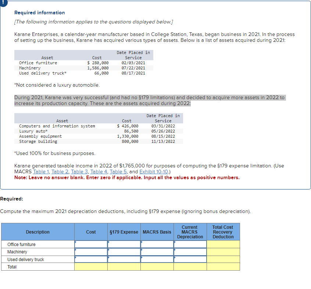Viewport: 311px width, 289px height.
Task: Click the 86,500 luxury auto cost
Action: coord(131,131)
